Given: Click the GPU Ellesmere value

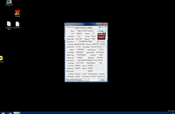Looking at the screenshot, I should tap(79, 34).
